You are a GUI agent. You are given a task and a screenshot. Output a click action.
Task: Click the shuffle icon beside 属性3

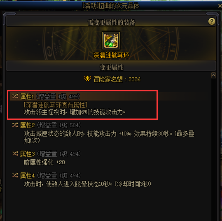[x=15, y=154]
